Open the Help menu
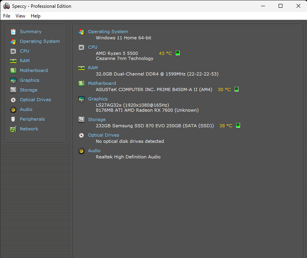 point(35,16)
